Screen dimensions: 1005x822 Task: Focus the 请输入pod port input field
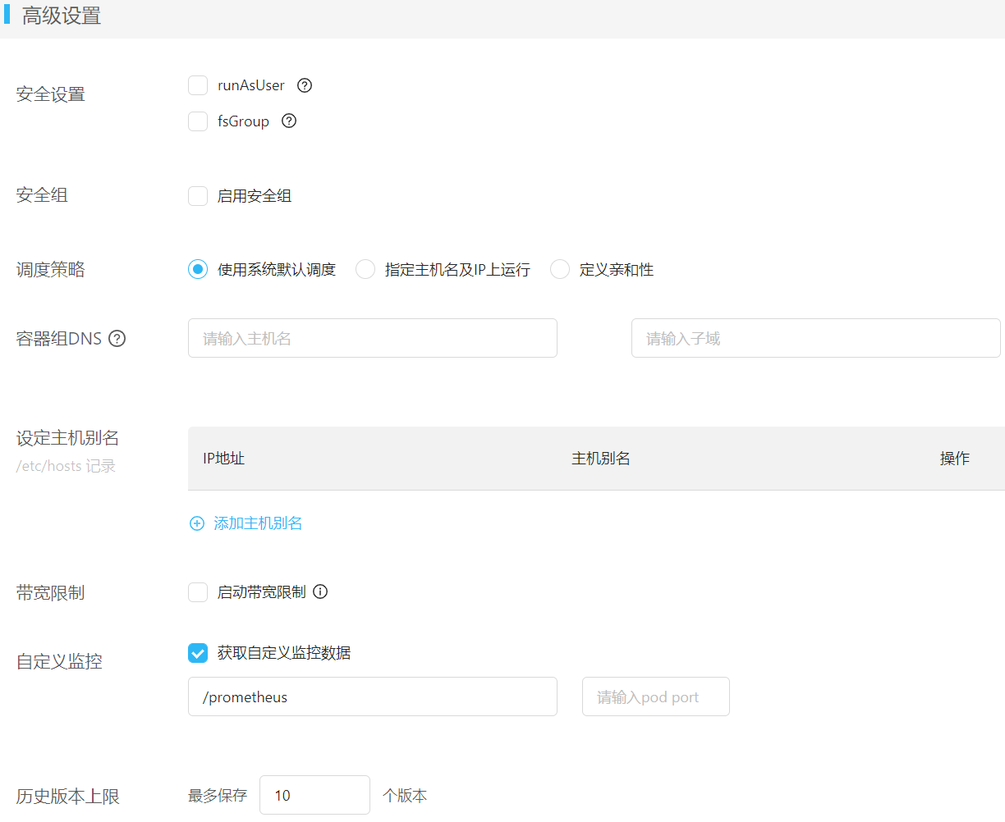(656, 696)
